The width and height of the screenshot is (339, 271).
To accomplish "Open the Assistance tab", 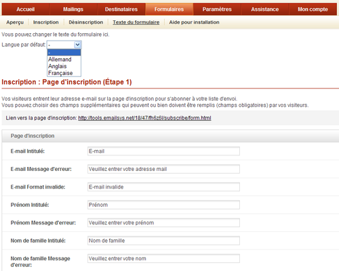I will (x=265, y=9).
